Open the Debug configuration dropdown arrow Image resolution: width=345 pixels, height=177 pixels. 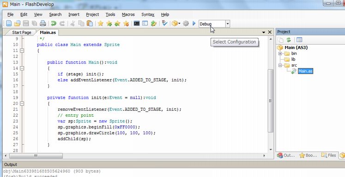[x=228, y=24]
